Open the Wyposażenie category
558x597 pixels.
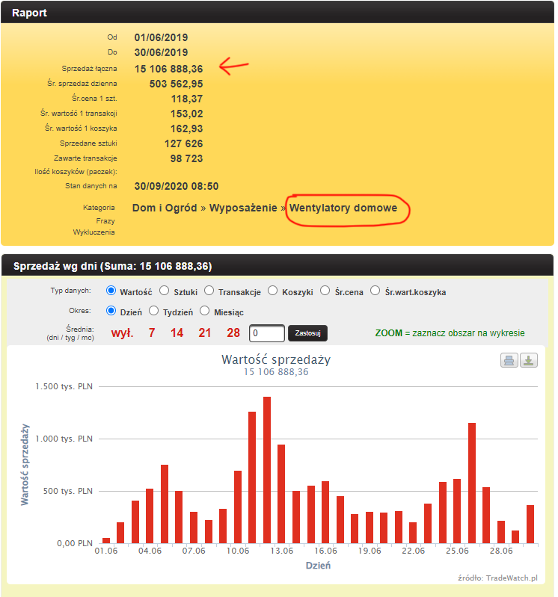[243, 208]
